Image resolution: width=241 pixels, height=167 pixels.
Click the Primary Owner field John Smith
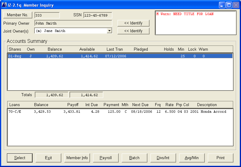click(x=73, y=23)
